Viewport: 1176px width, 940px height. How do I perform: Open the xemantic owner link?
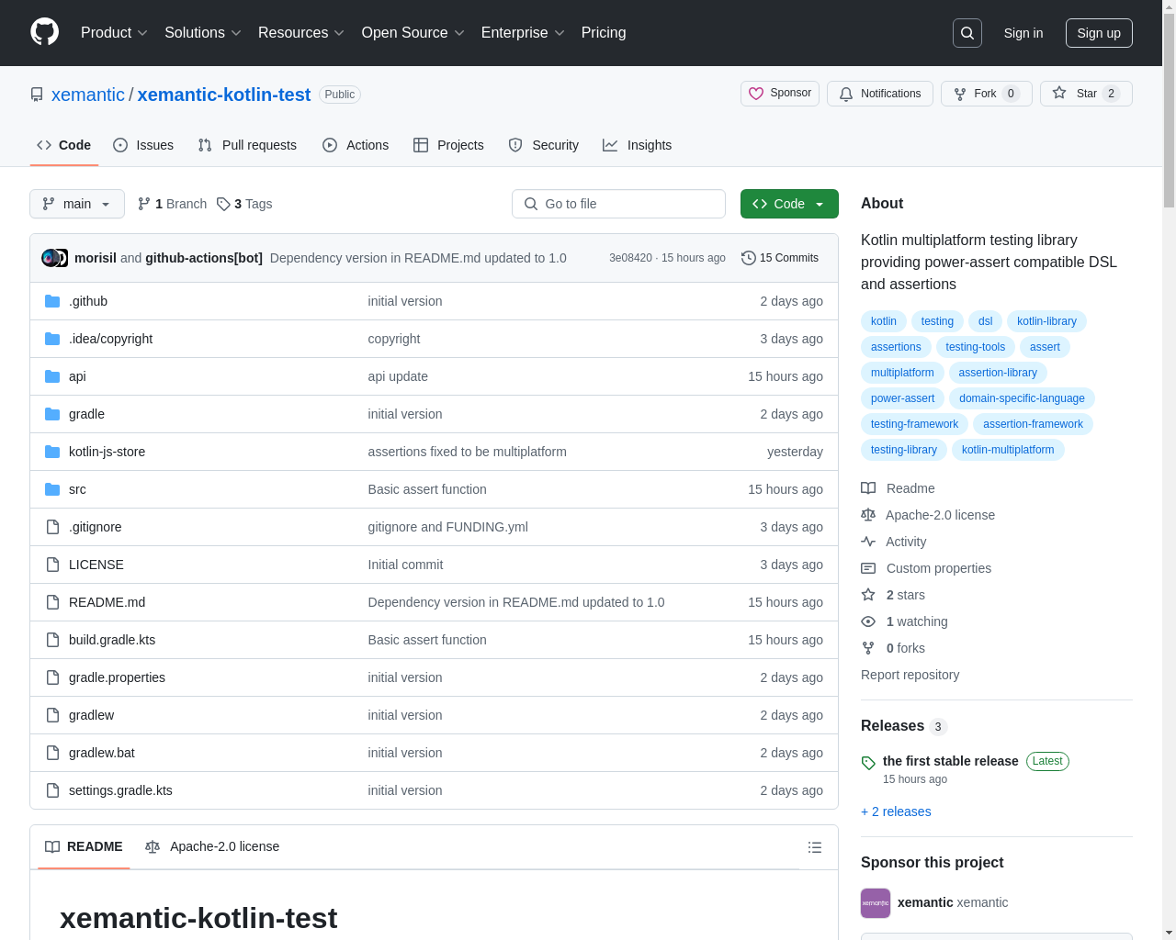(88, 95)
